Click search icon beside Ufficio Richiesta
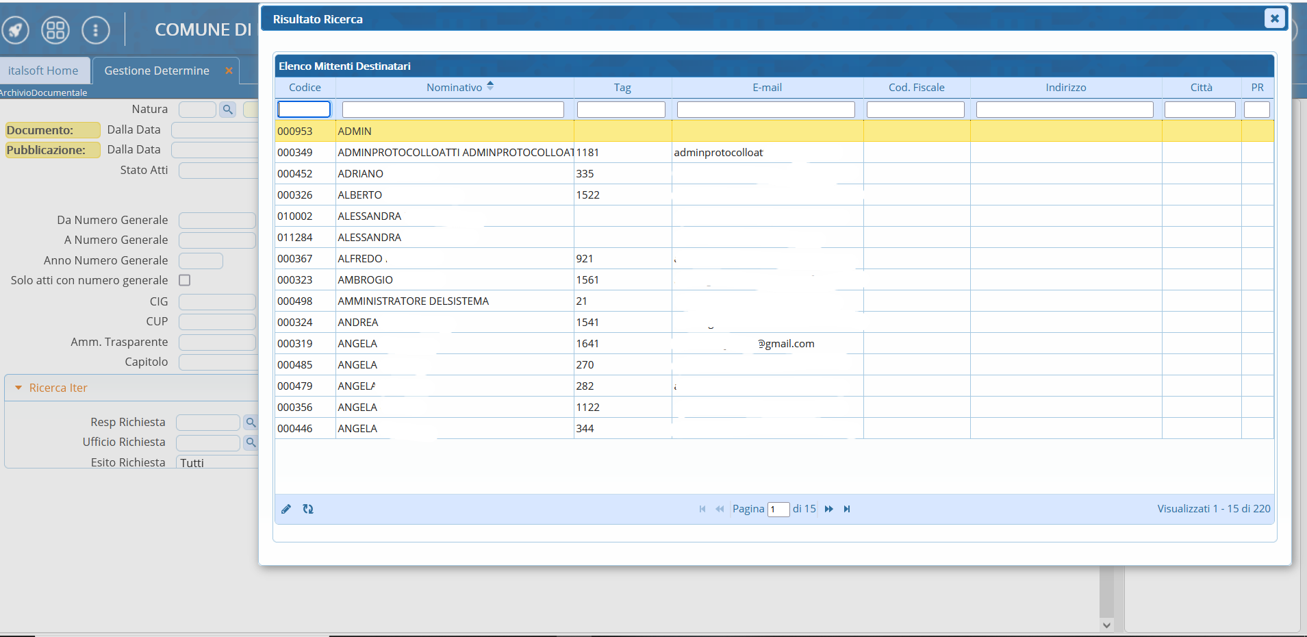This screenshot has height=637, width=1307. click(251, 442)
